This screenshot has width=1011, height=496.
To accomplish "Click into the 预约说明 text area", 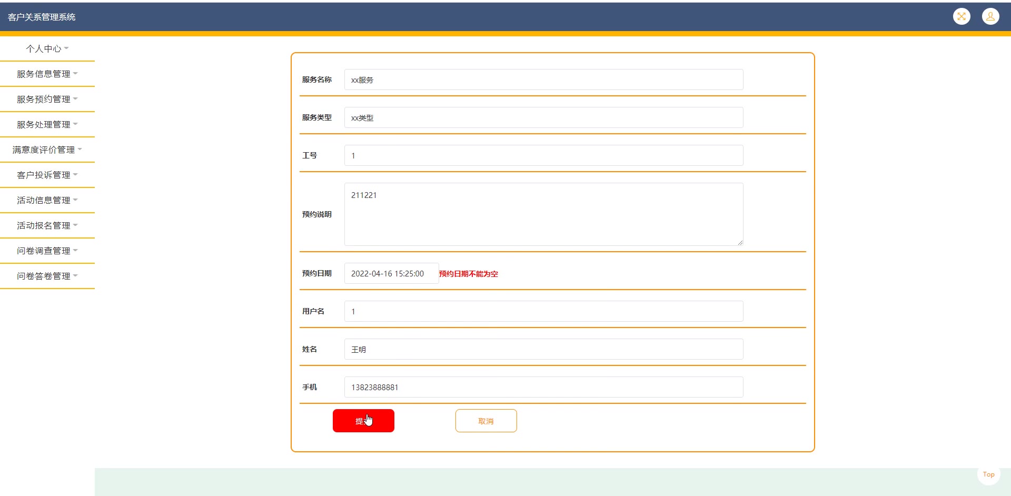I will point(543,214).
